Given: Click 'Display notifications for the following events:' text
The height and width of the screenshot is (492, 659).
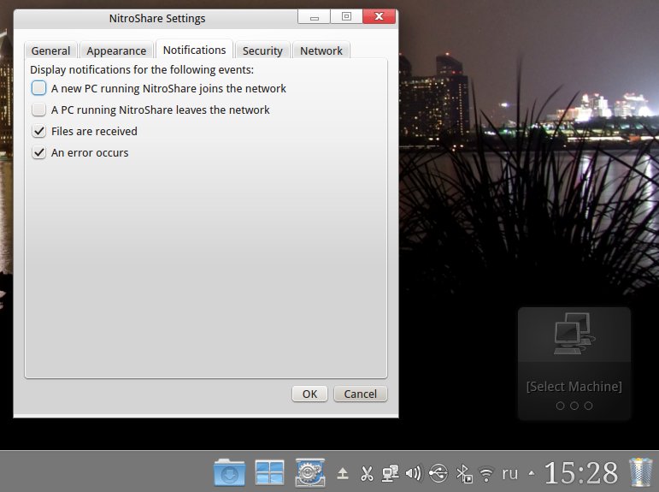Looking at the screenshot, I should pyautogui.click(x=142, y=69).
